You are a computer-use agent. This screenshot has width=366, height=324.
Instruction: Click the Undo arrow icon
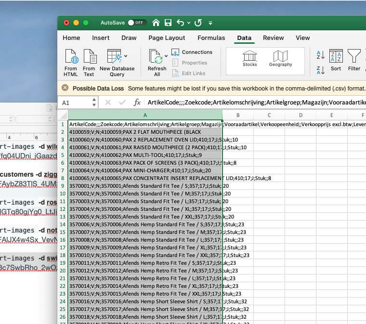click(x=180, y=23)
